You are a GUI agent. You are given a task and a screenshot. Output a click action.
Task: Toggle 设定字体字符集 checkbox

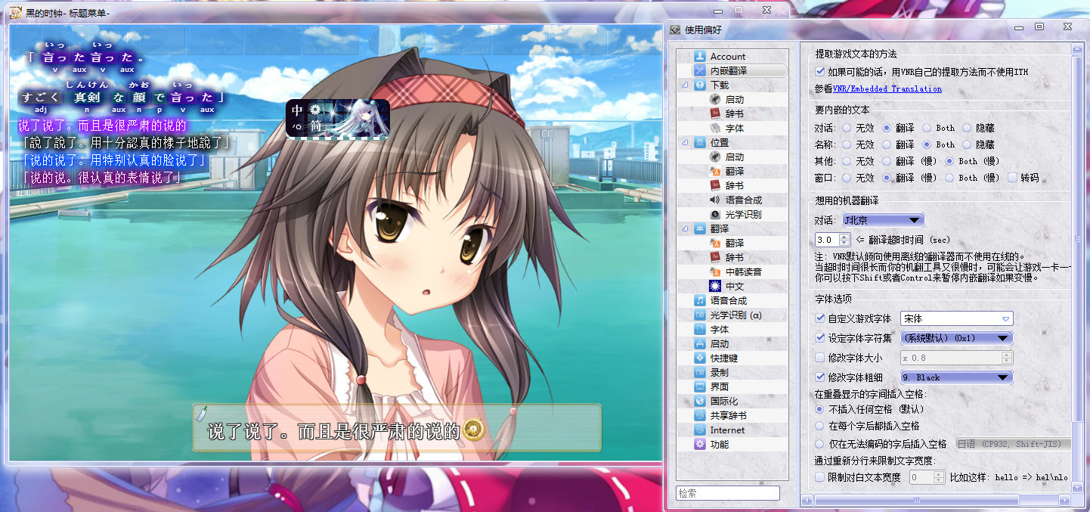coord(820,338)
